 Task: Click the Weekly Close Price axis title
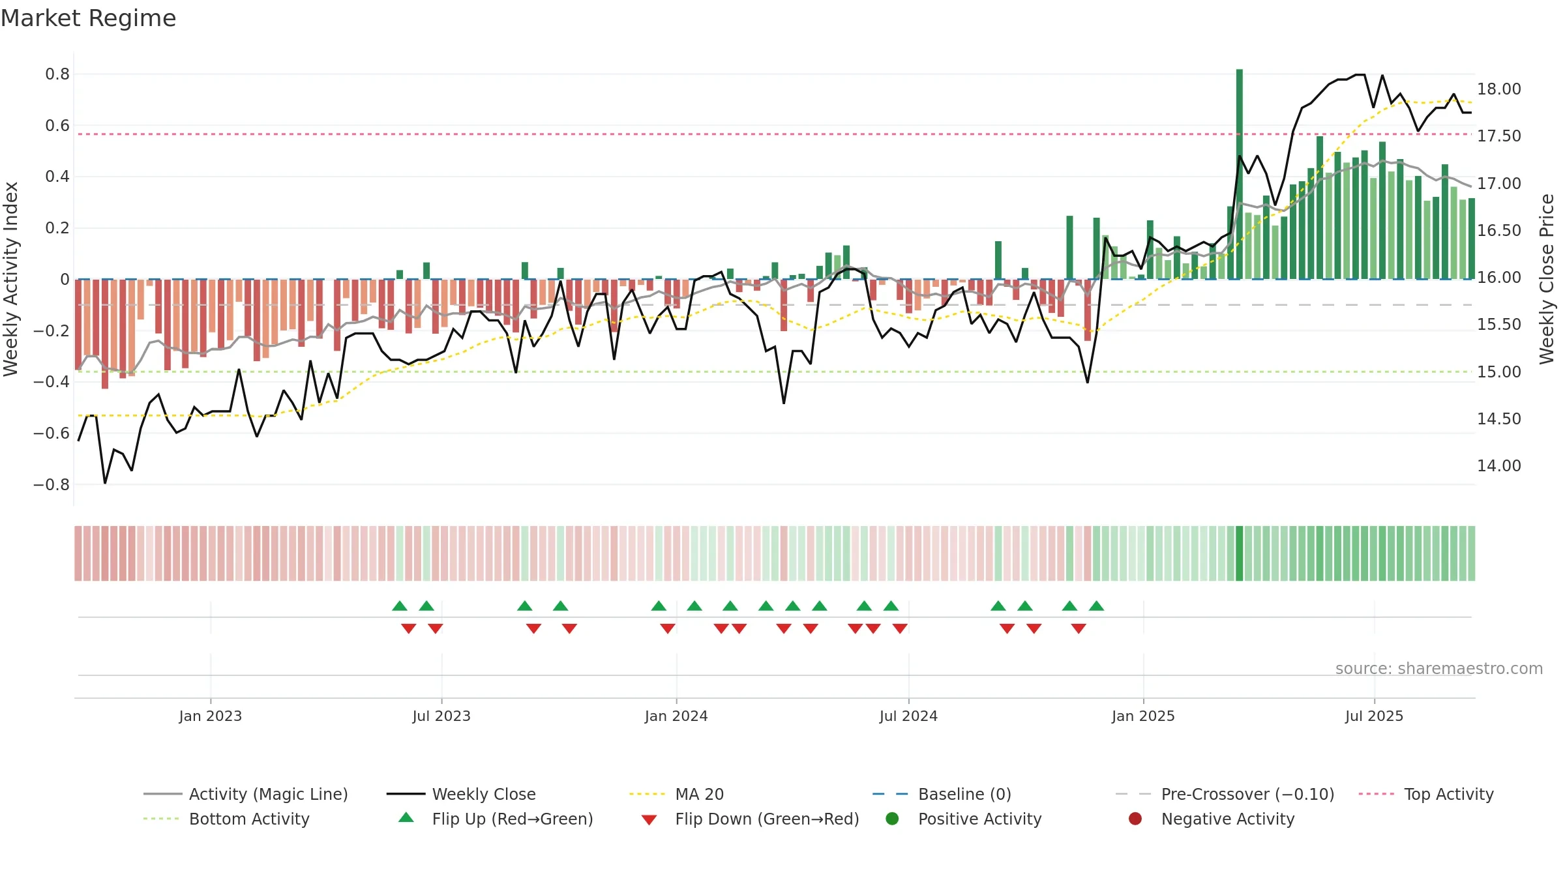pyautogui.click(x=1547, y=279)
